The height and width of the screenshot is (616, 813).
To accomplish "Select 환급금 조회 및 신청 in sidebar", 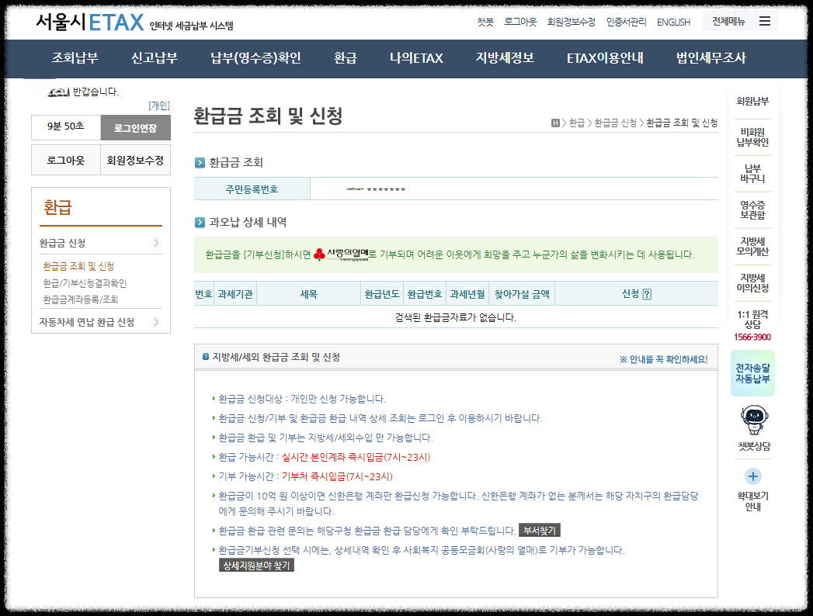I will click(78, 266).
